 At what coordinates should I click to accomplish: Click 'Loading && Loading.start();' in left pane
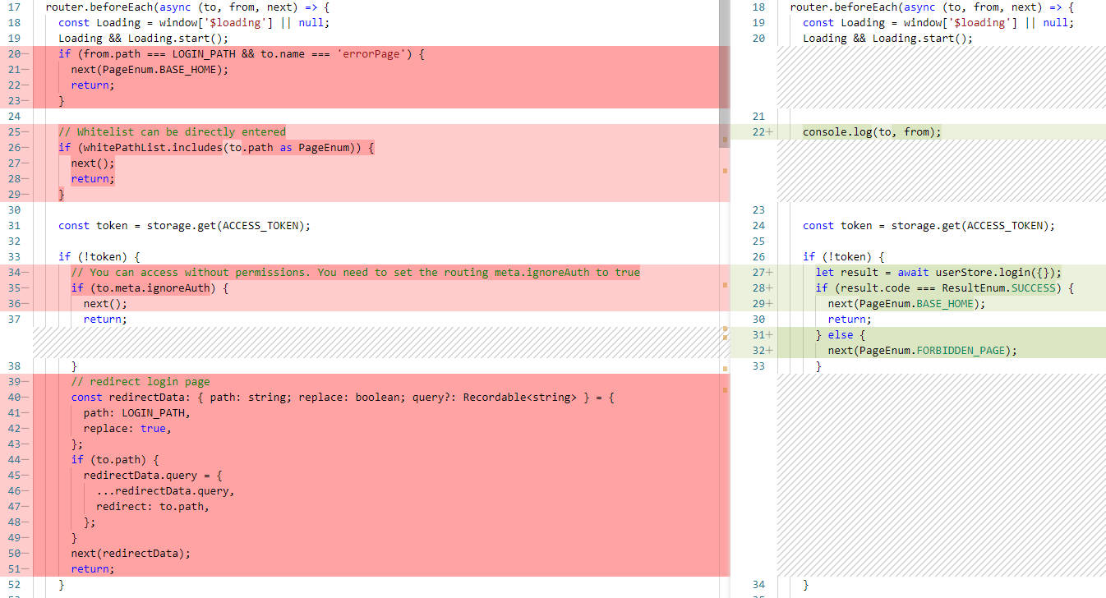point(144,38)
